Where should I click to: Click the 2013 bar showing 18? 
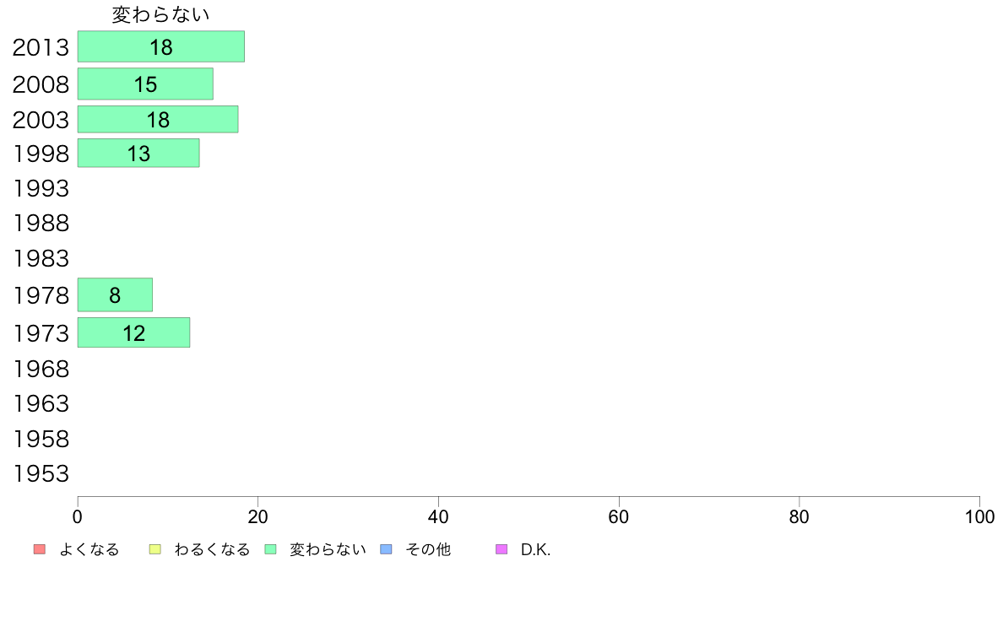coord(160,47)
